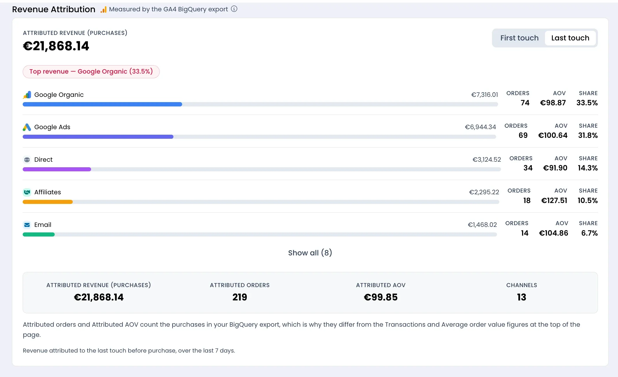618x377 pixels.
Task: Switch attribution to First touch
Action: pyautogui.click(x=519, y=38)
